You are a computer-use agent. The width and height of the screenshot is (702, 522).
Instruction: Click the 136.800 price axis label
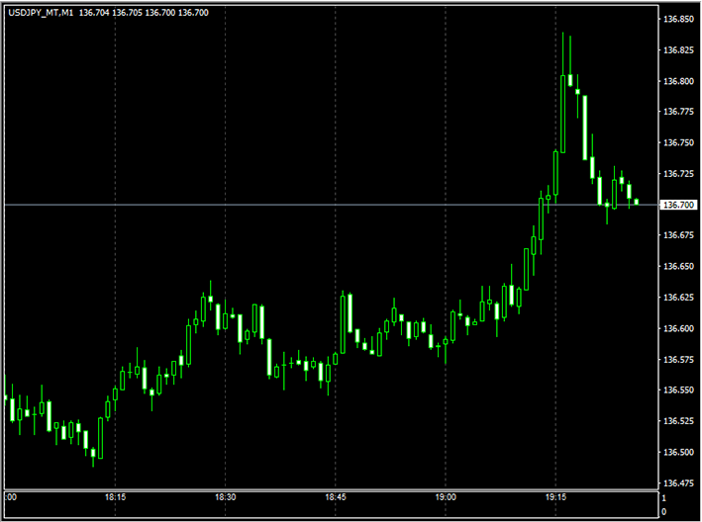click(x=678, y=81)
